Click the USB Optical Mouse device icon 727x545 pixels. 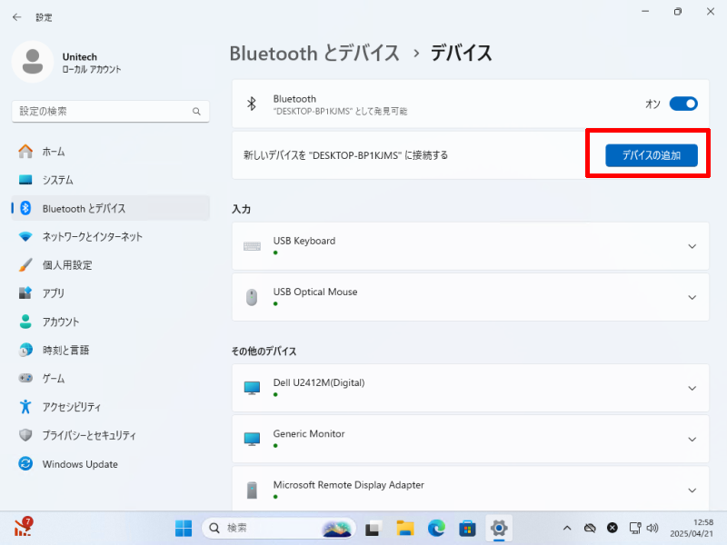coord(252,297)
